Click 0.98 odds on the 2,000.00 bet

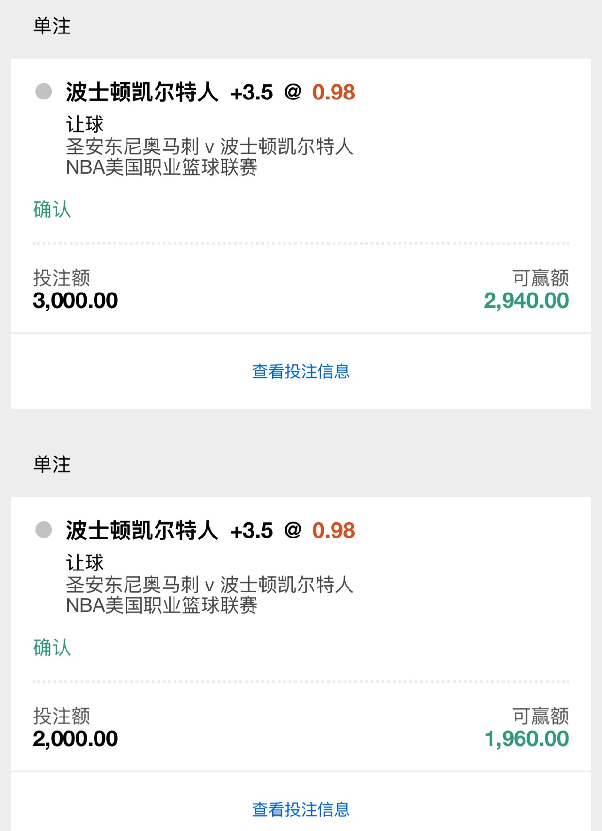333,530
